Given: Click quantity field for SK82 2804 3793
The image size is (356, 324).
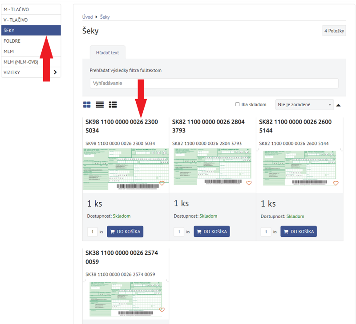Looking at the screenshot, I should (179, 232).
